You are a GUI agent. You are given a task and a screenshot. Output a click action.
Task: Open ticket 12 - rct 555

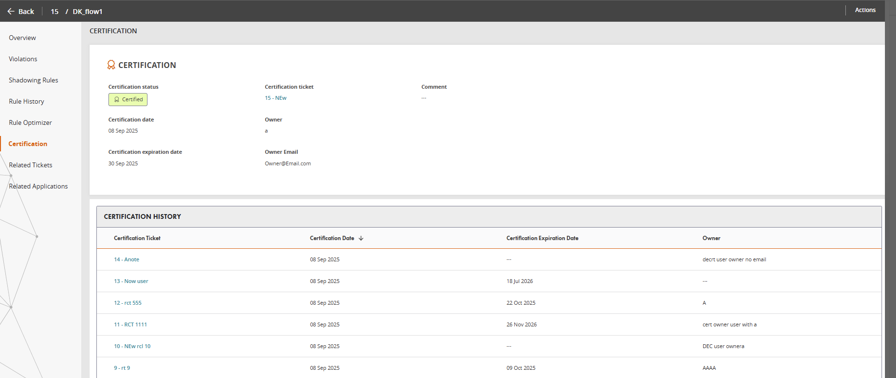128,303
